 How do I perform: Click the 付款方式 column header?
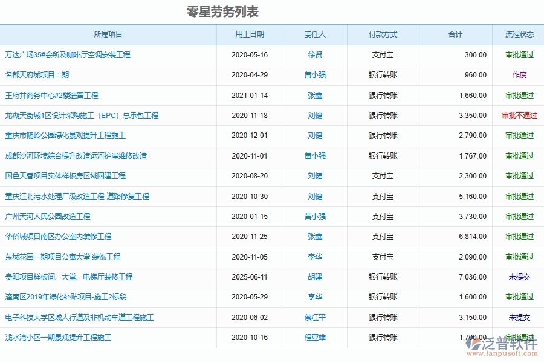pyautogui.click(x=382, y=34)
